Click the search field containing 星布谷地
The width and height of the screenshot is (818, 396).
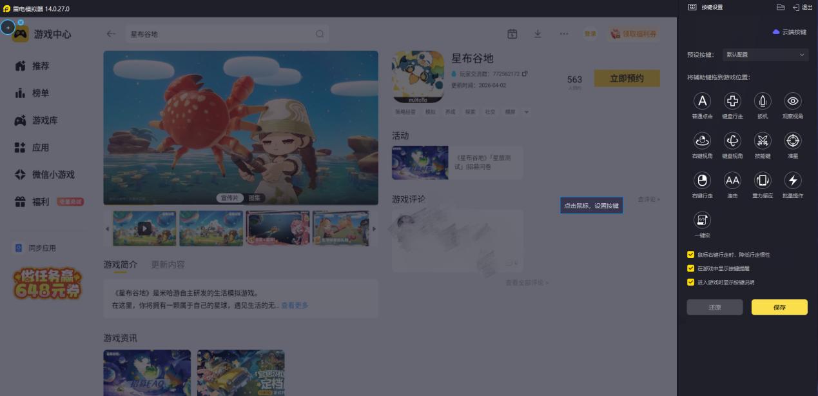tap(227, 34)
